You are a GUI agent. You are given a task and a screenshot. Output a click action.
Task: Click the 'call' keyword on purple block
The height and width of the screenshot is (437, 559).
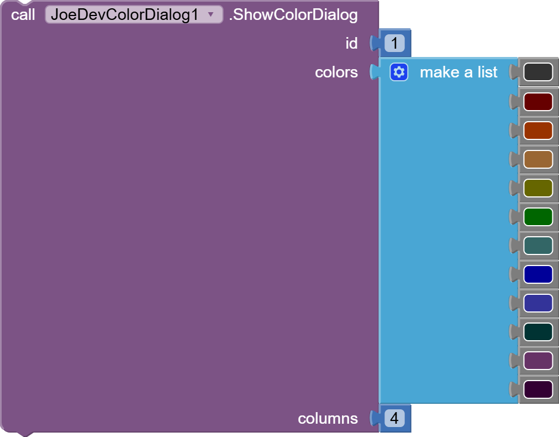tap(23, 15)
